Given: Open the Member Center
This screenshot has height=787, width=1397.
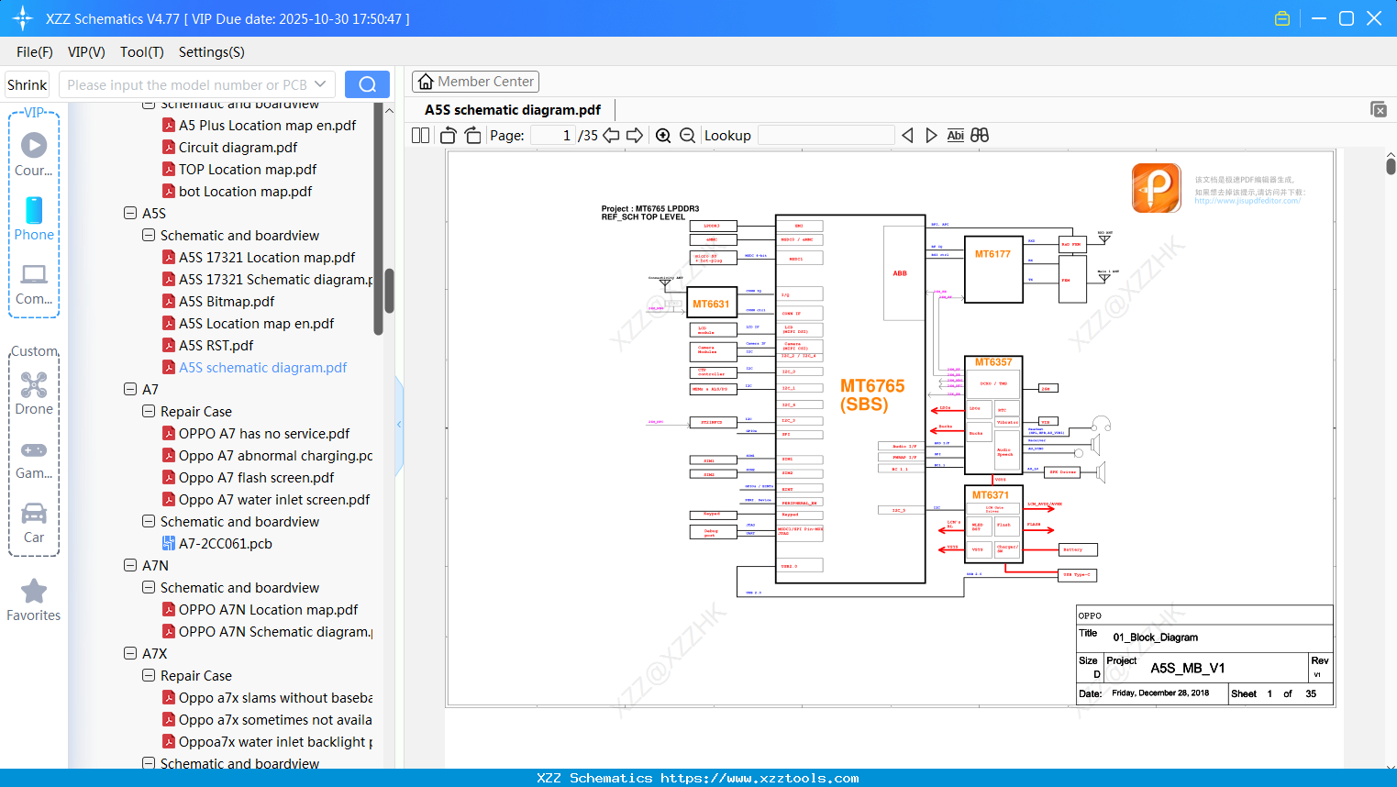Looking at the screenshot, I should [475, 82].
